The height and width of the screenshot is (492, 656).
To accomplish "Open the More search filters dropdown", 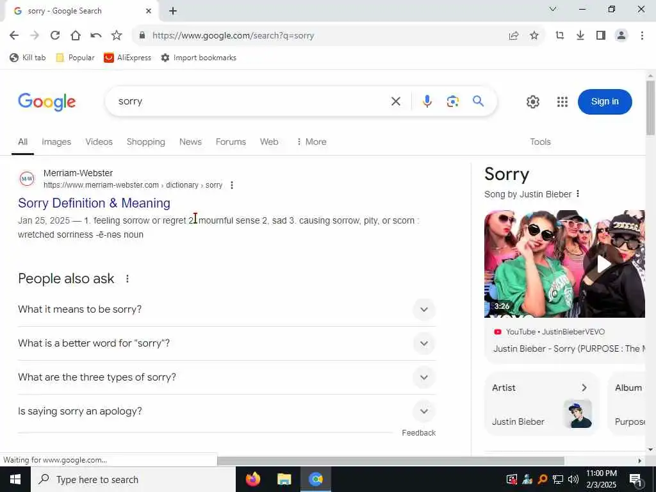I will tap(311, 142).
